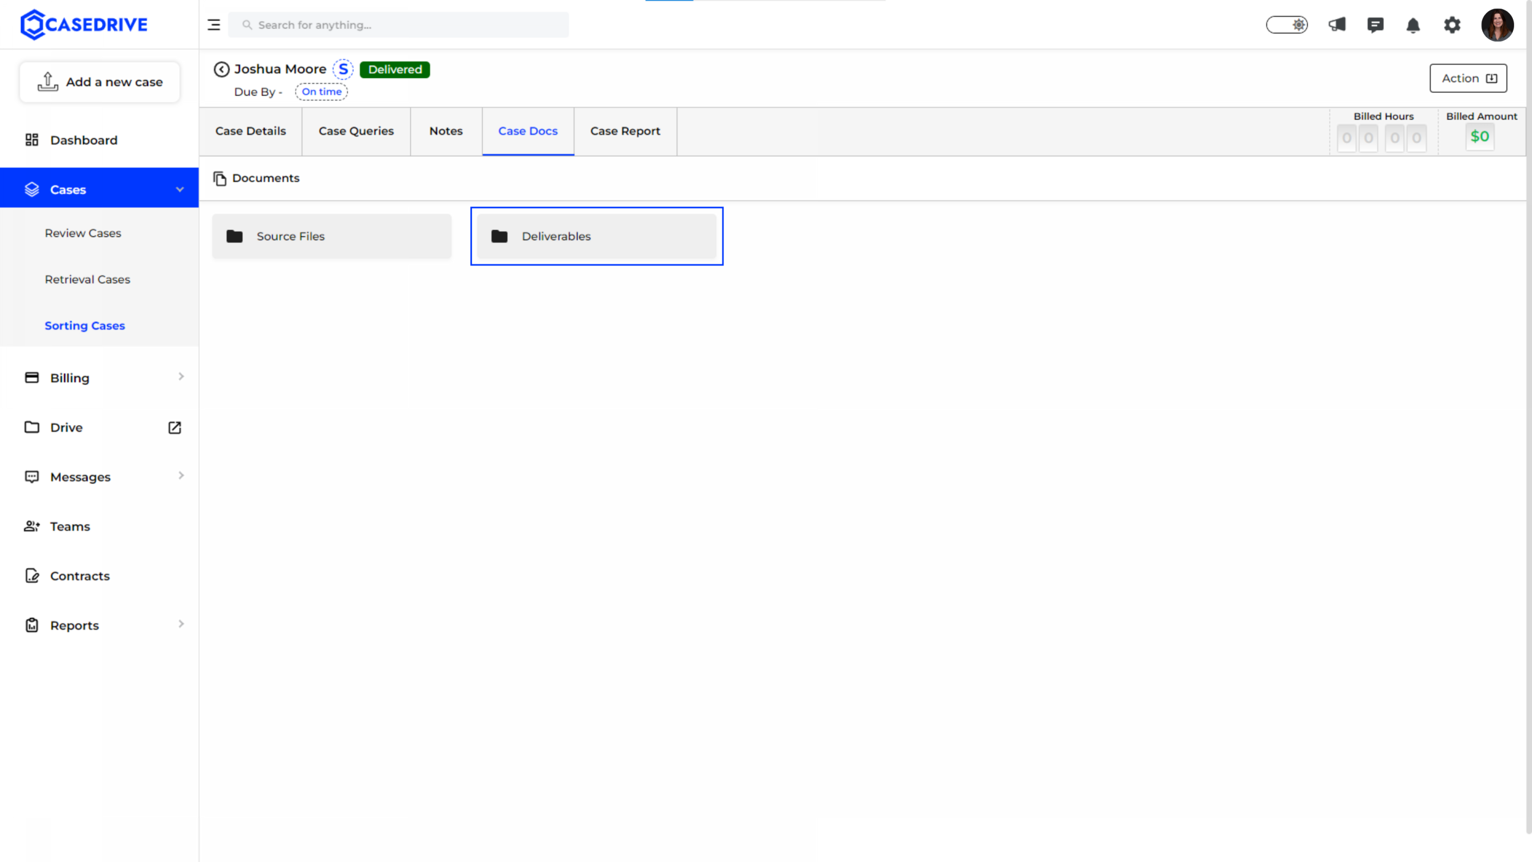
Task: Click the Billed Hours counter
Action: coord(1381,138)
